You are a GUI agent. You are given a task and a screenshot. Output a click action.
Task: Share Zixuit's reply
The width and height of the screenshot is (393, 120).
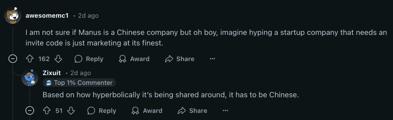192,111
